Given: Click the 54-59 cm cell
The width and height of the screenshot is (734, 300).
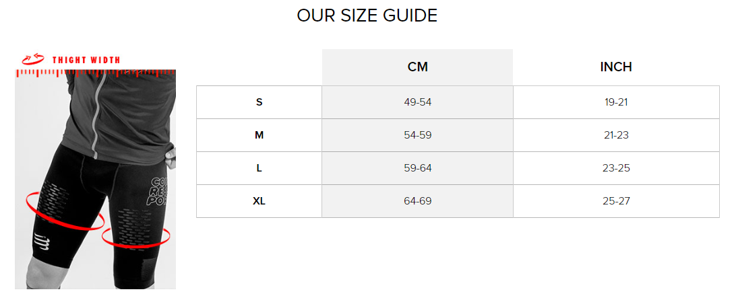Looking at the screenshot, I should pyautogui.click(x=418, y=135).
